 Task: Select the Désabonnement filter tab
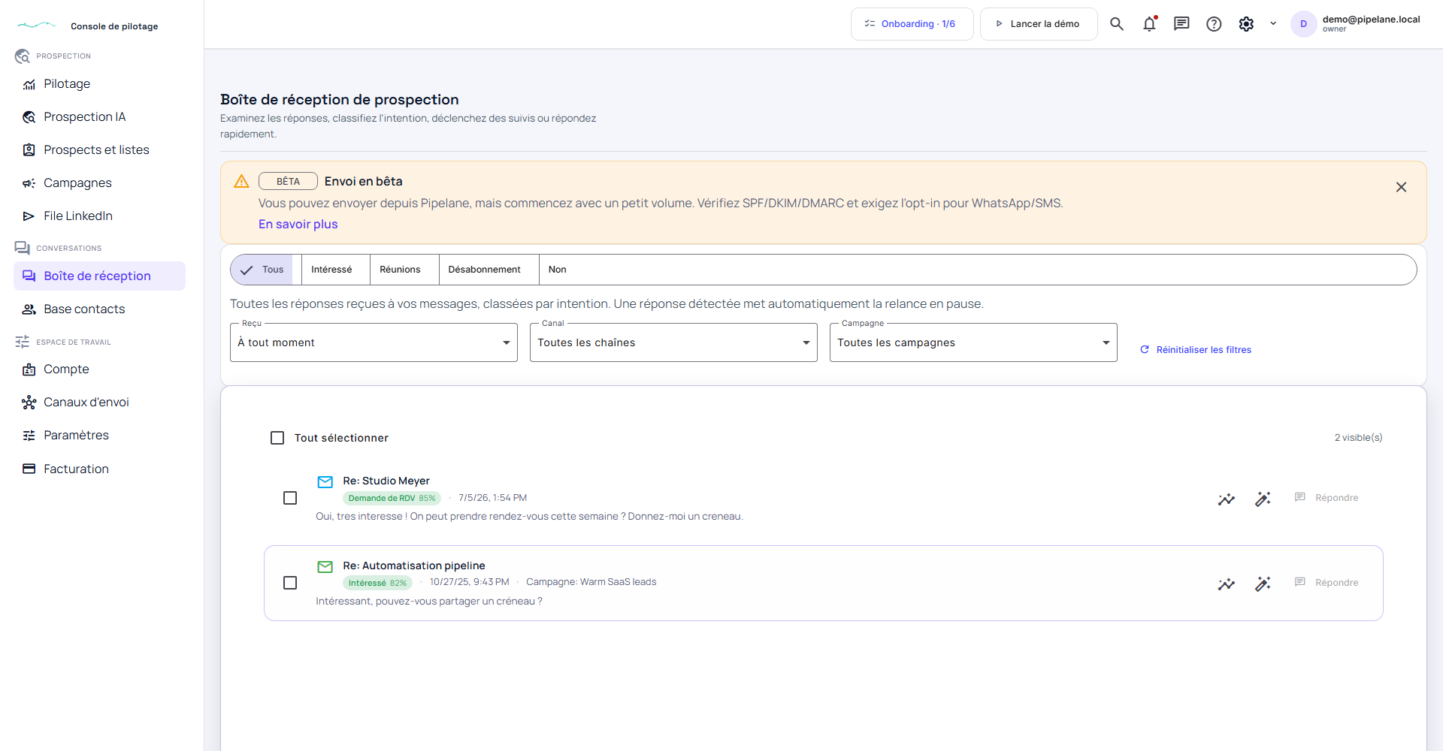click(x=484, y=270)
